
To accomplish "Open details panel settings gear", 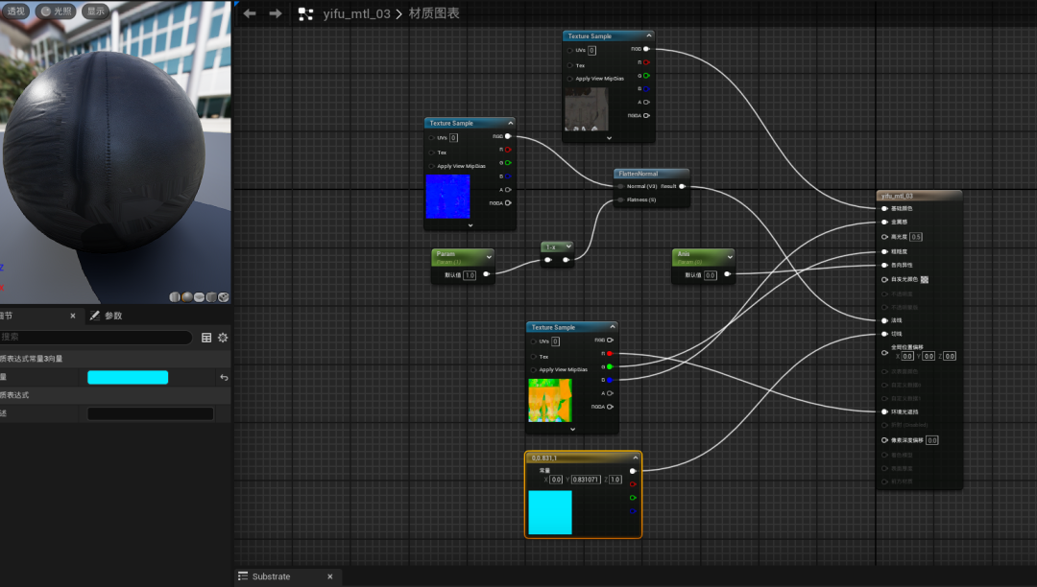I will [223, 338].
